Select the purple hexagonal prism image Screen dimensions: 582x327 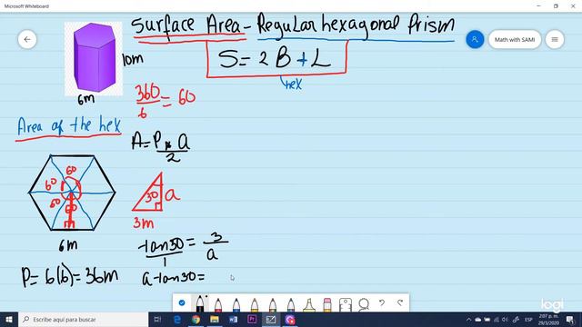(94, 58)
